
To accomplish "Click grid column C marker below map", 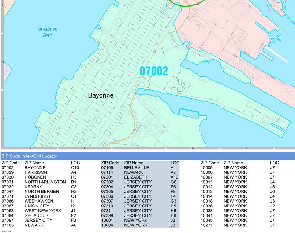I will (x=139, y=148).
